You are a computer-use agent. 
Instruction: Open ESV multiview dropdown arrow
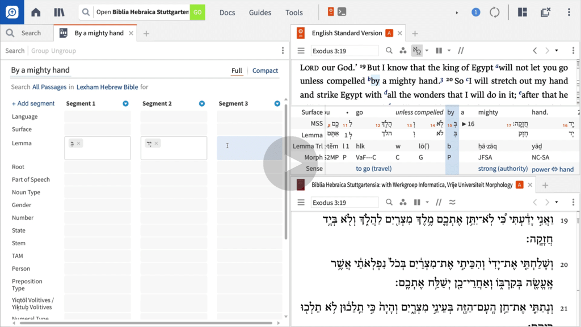449,51
